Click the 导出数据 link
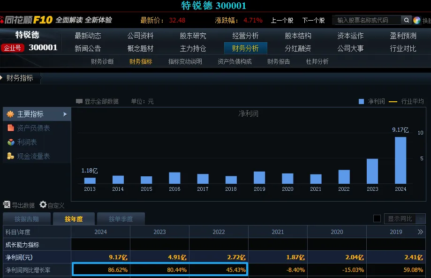 [23, 205]
